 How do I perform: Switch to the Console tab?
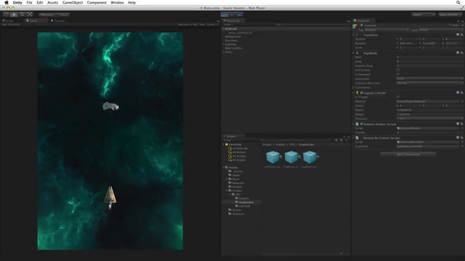(58, 21)
